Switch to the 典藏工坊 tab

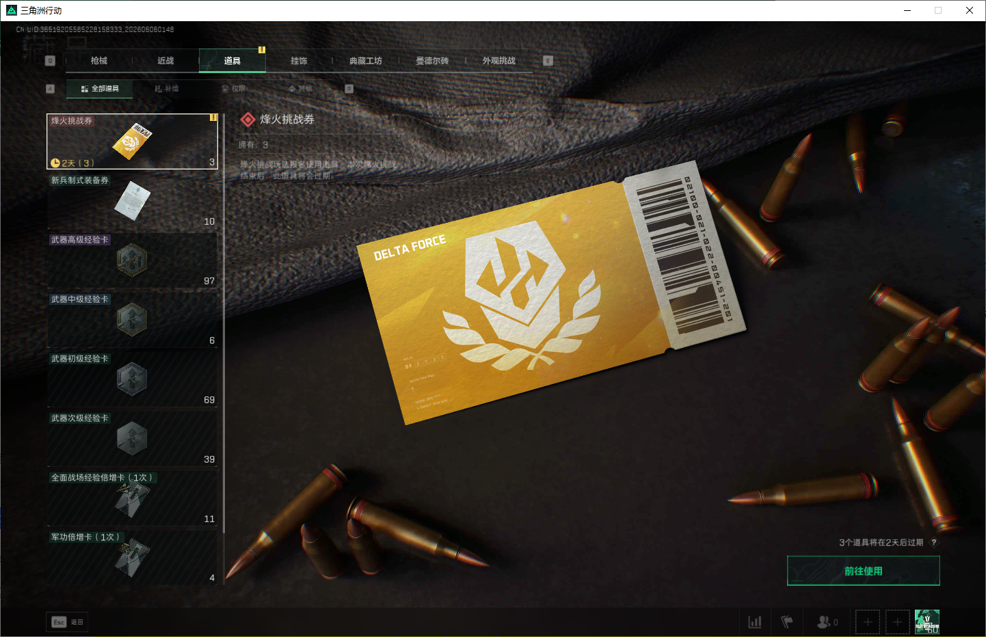pyautogui.click(x=366, y=61)
